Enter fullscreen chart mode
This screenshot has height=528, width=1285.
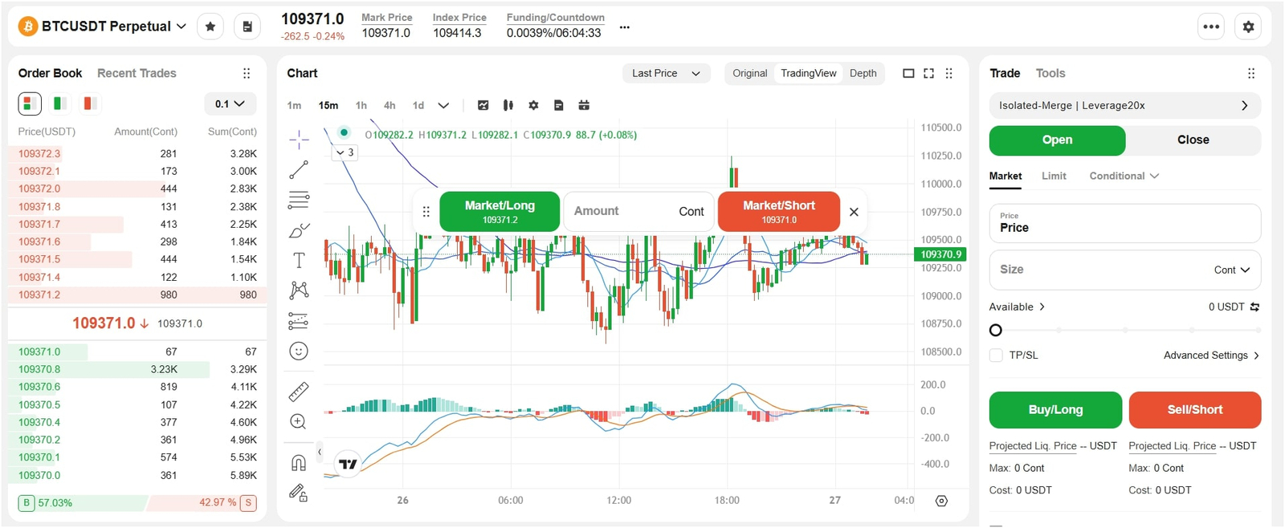click(x=928, y=73)
